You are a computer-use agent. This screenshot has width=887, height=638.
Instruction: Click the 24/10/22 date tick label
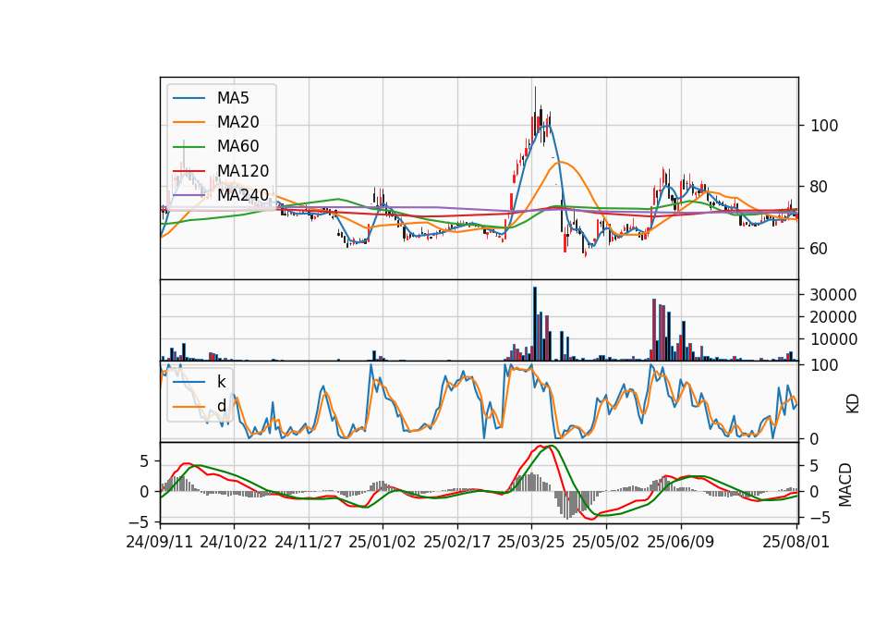[x=234, y=542]
